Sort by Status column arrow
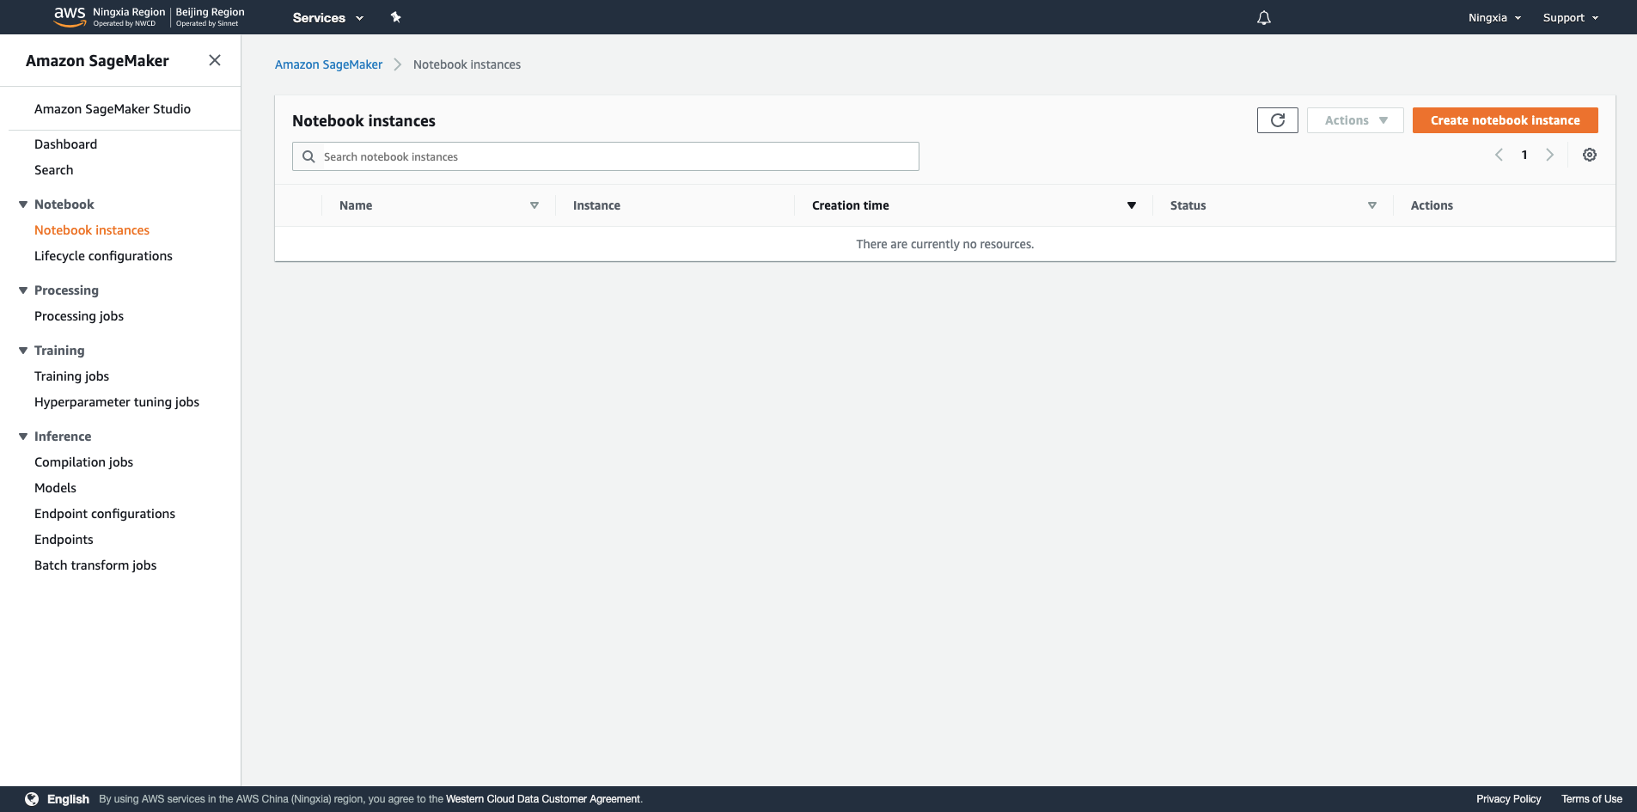 coord(1372,205)
